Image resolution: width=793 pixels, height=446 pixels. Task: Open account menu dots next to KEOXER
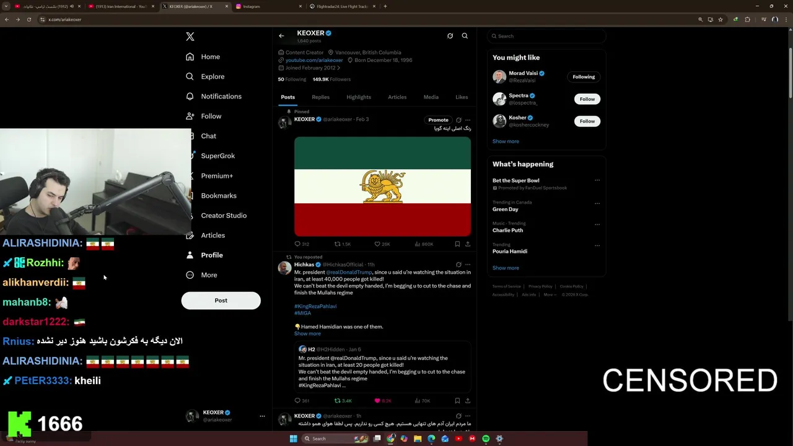coord(262,416)
